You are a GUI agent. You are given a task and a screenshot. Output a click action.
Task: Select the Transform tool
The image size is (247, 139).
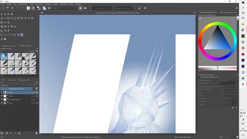(x=2, y=22)
